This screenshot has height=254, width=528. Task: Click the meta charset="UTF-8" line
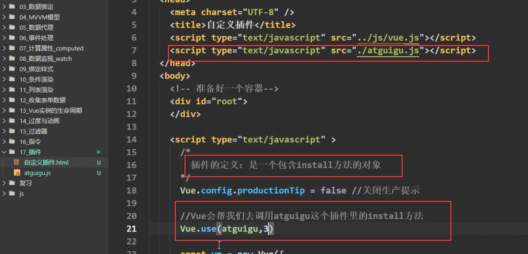pyautogui.click(x=232, y=12)
